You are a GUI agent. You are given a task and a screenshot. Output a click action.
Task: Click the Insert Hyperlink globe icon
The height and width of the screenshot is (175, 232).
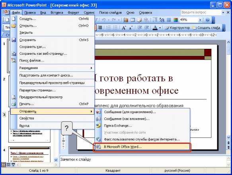146,20
